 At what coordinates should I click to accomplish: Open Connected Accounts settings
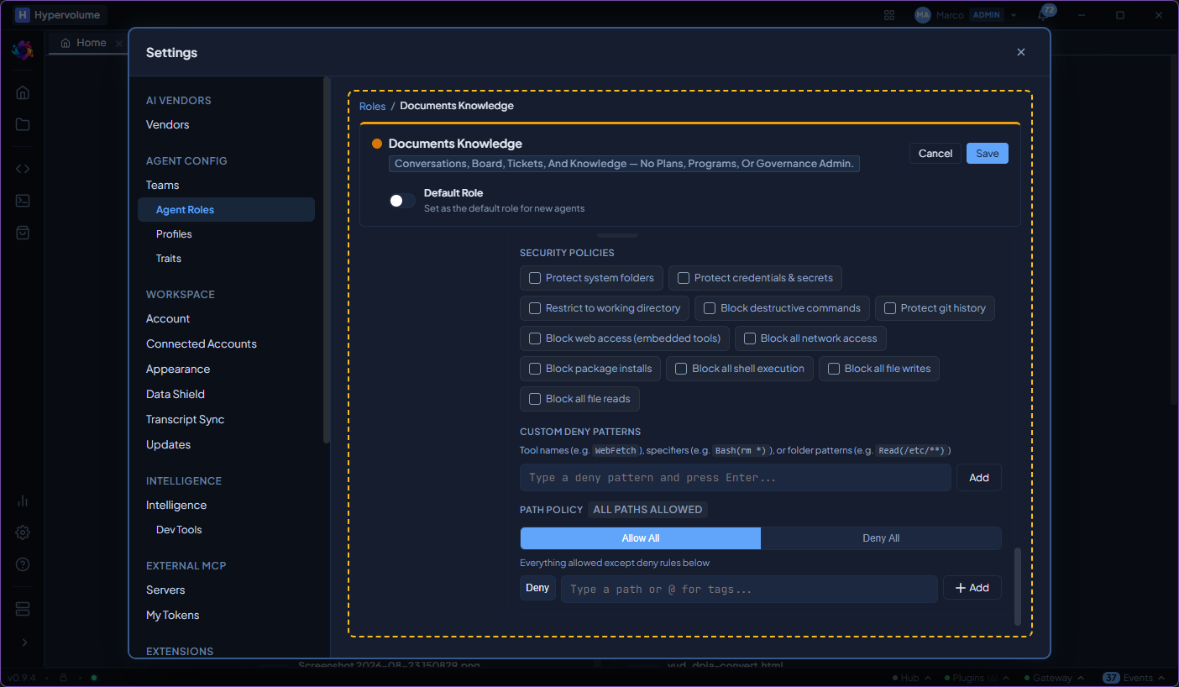202,344
